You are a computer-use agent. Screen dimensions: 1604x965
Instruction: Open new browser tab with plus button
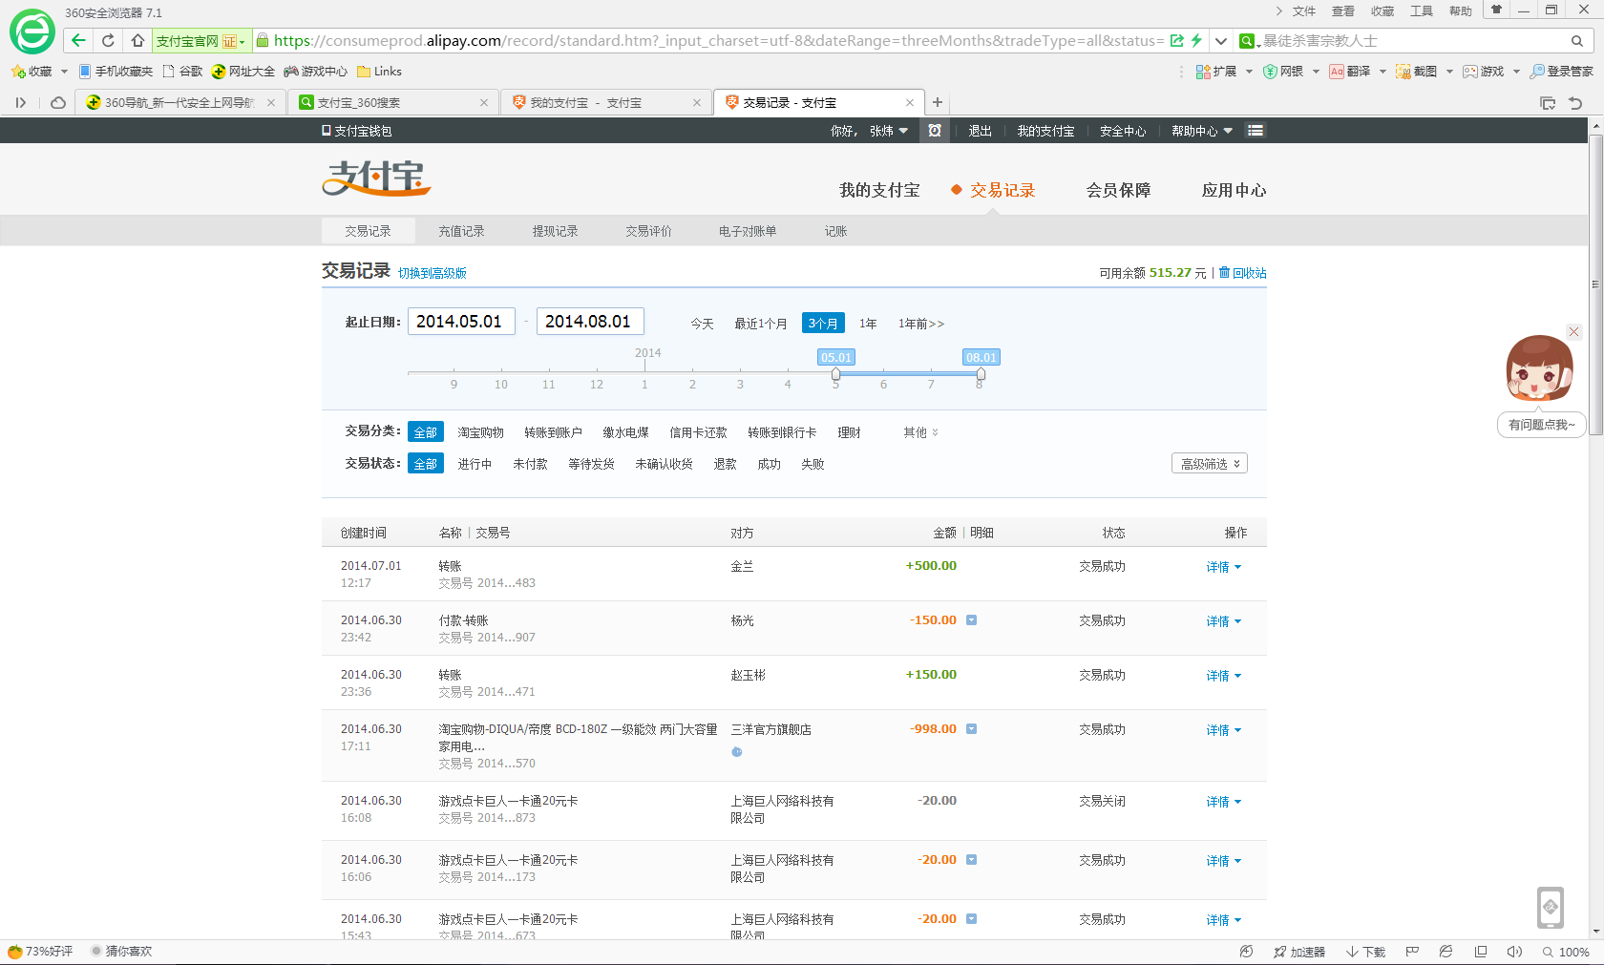pos(938,102)
